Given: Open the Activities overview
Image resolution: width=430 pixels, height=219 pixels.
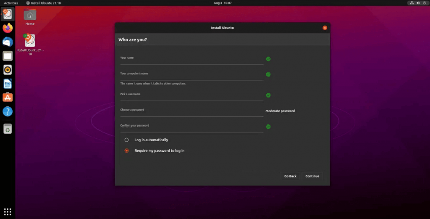Looking at the screenshot, I should [11, 3].
